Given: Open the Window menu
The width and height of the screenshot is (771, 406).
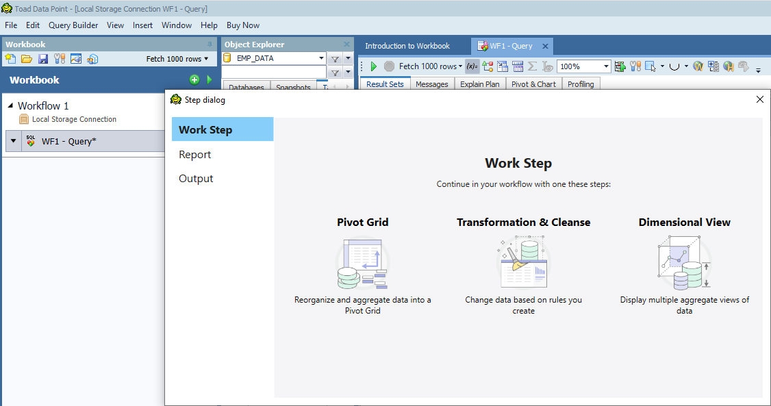Looking at the screenshot, I should click(177, 25).
